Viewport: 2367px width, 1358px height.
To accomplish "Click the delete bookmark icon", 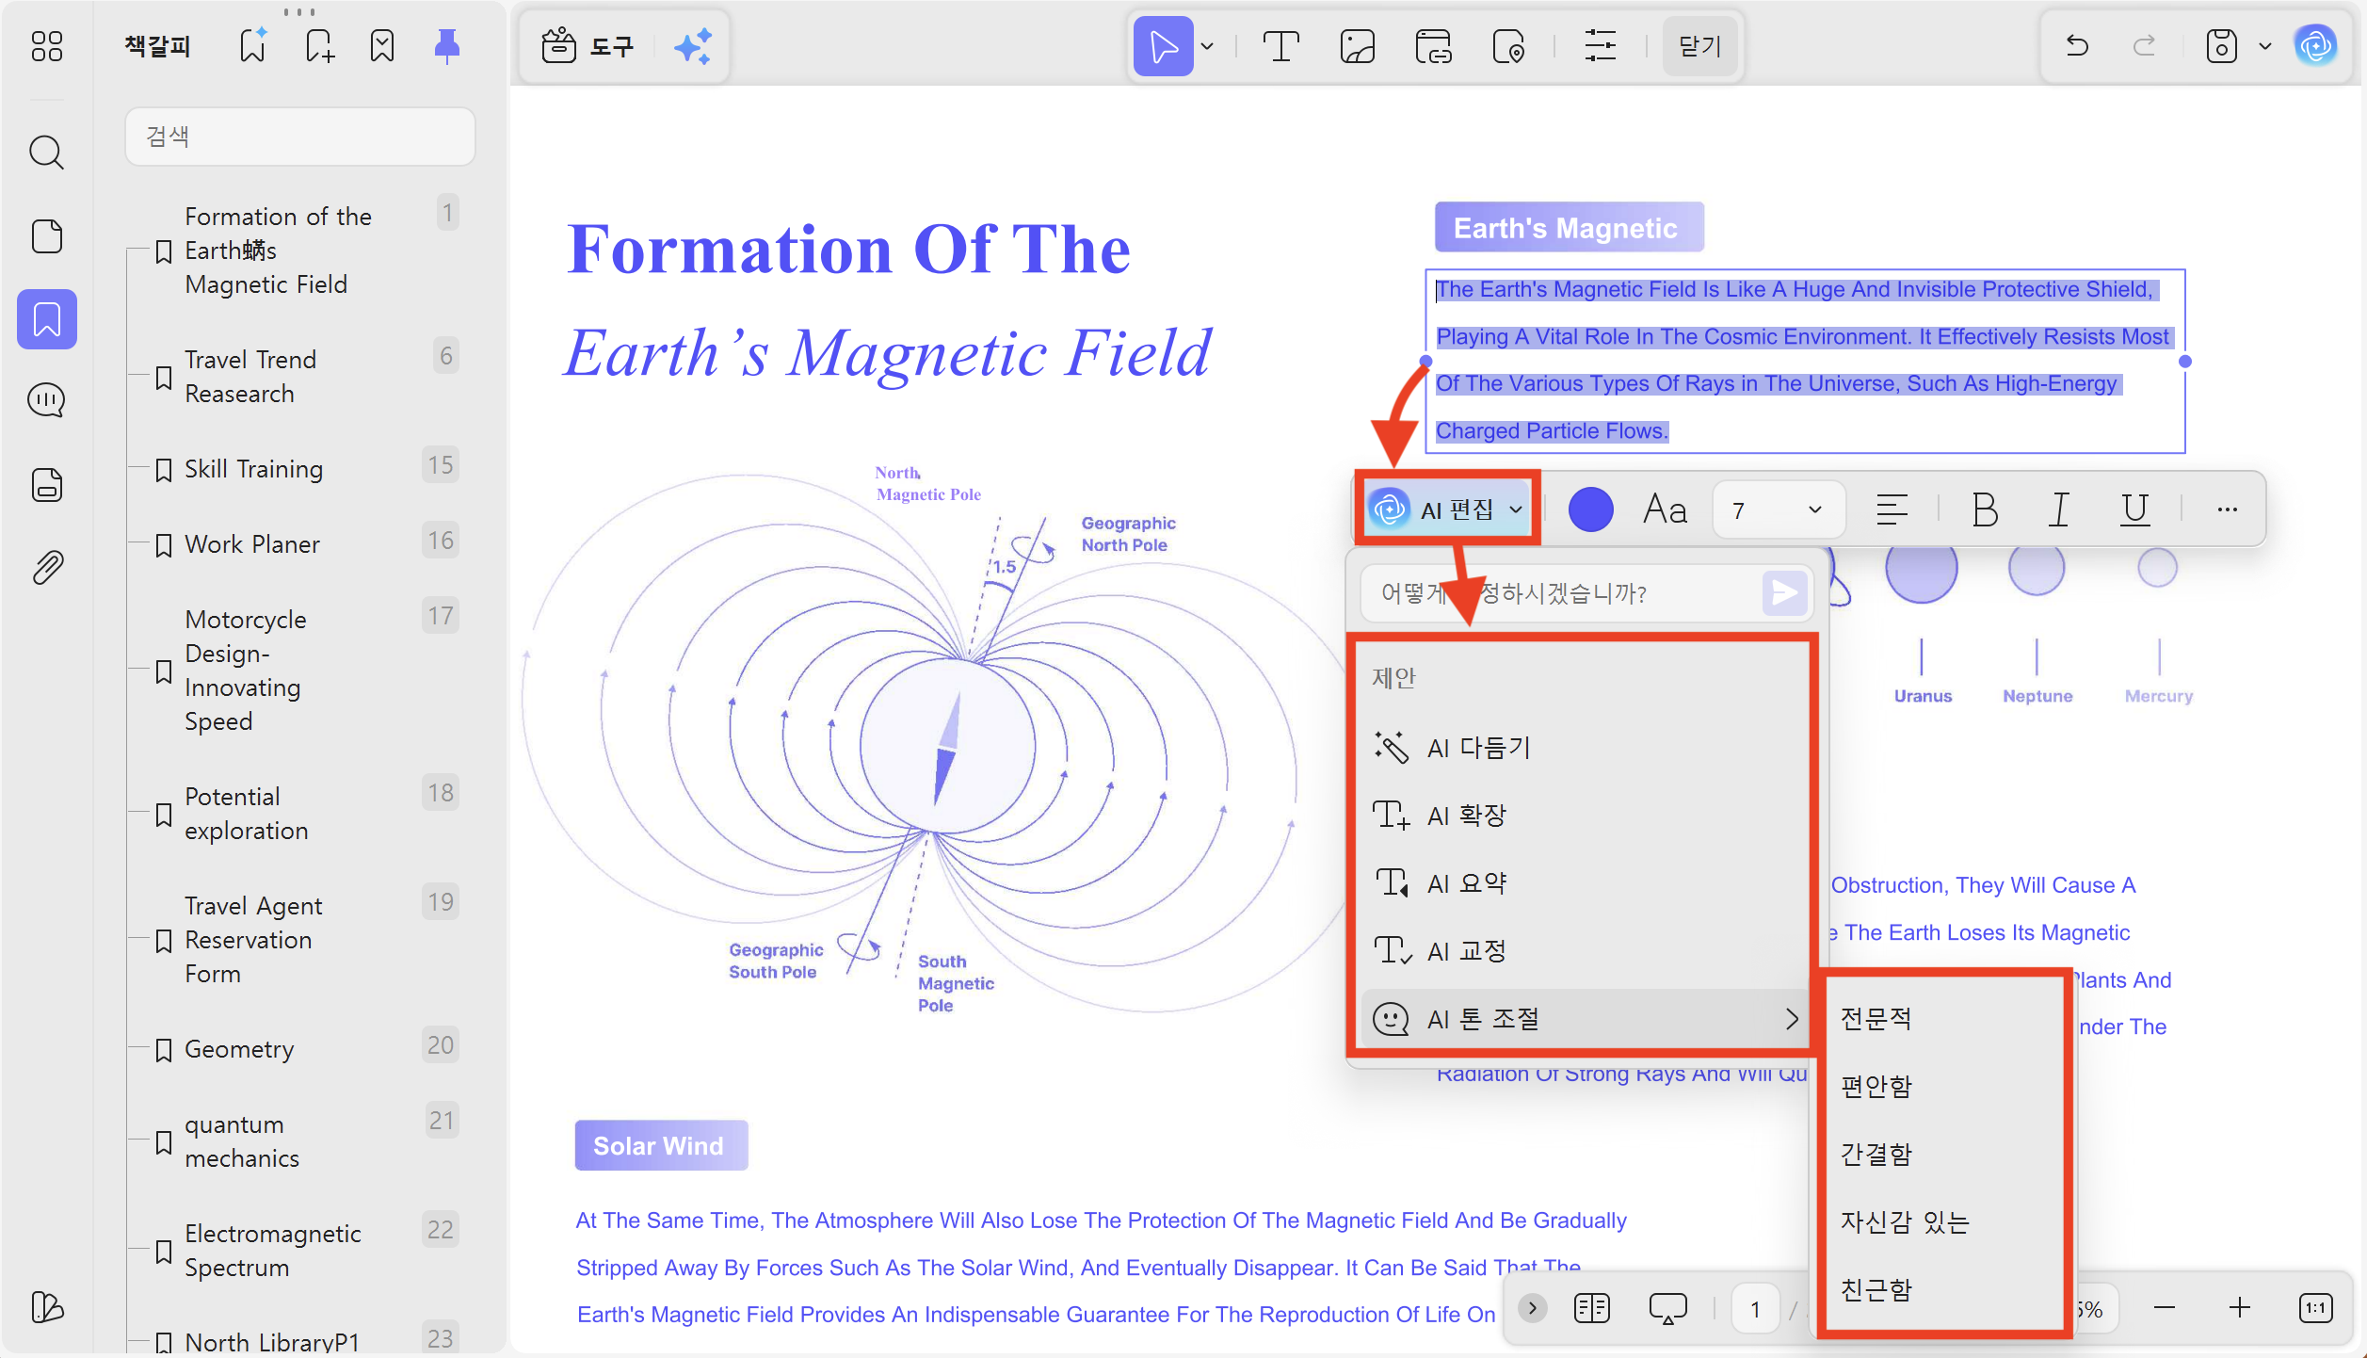I will [382, 45].
